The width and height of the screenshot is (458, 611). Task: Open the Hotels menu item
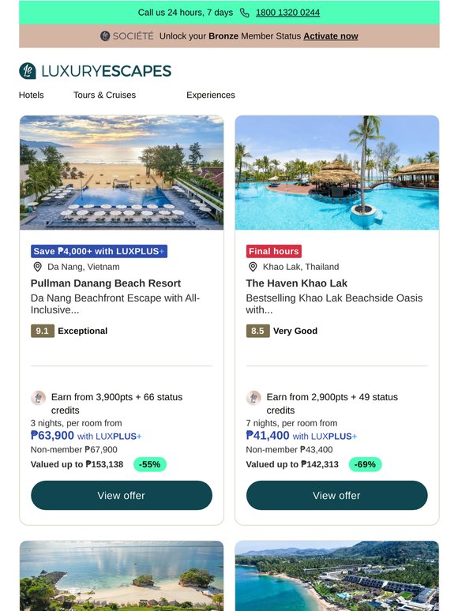[31, 95]
